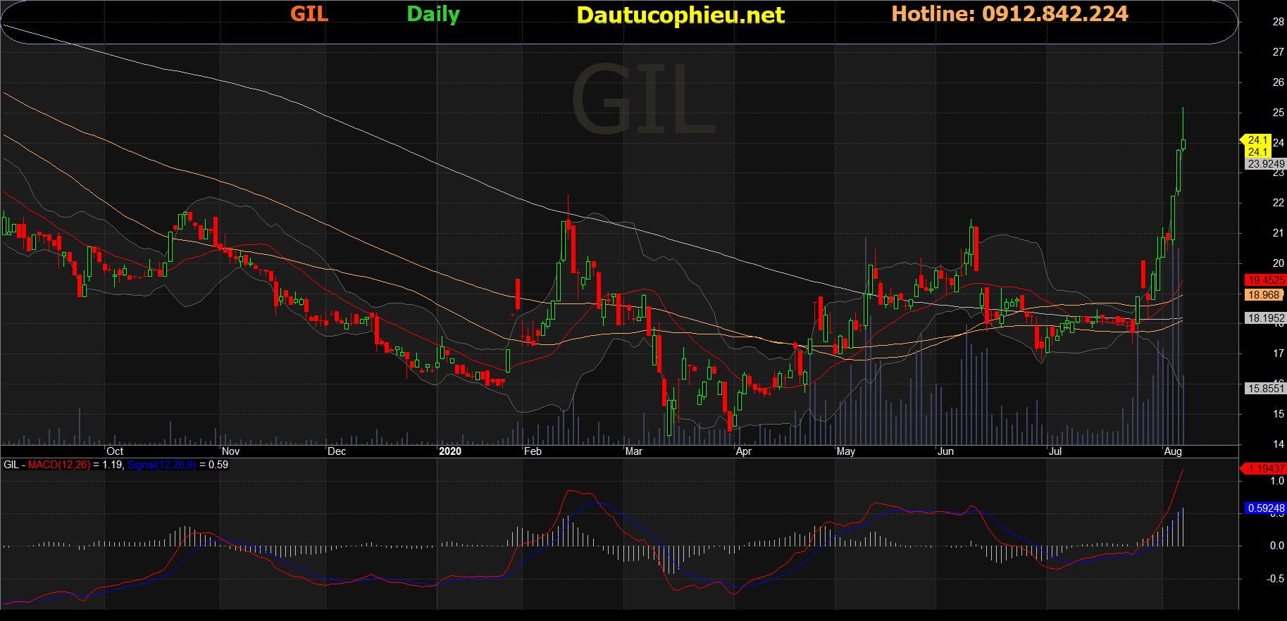Select the Jun marker on time axis
Viewport: 1287px width, 621px height.
point(945,451)
